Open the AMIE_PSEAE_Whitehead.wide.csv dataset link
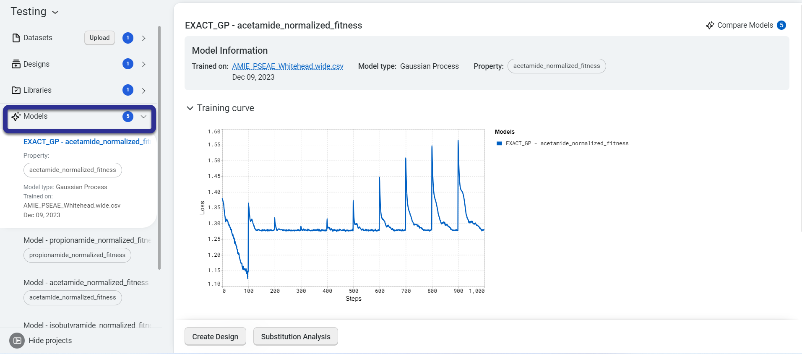The height and width of the screenshot is (354, 802). (288, 66)
